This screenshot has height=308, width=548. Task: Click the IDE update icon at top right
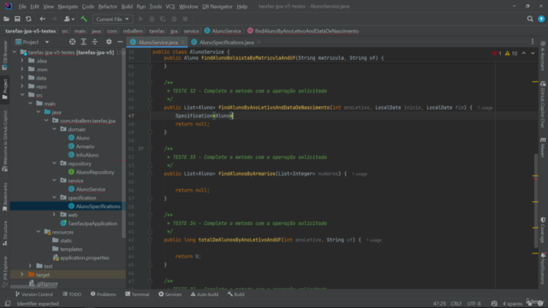(x=541, y=19)
